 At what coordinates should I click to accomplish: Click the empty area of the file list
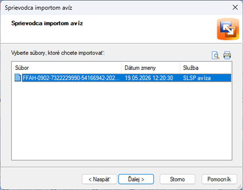coord(121,120)
